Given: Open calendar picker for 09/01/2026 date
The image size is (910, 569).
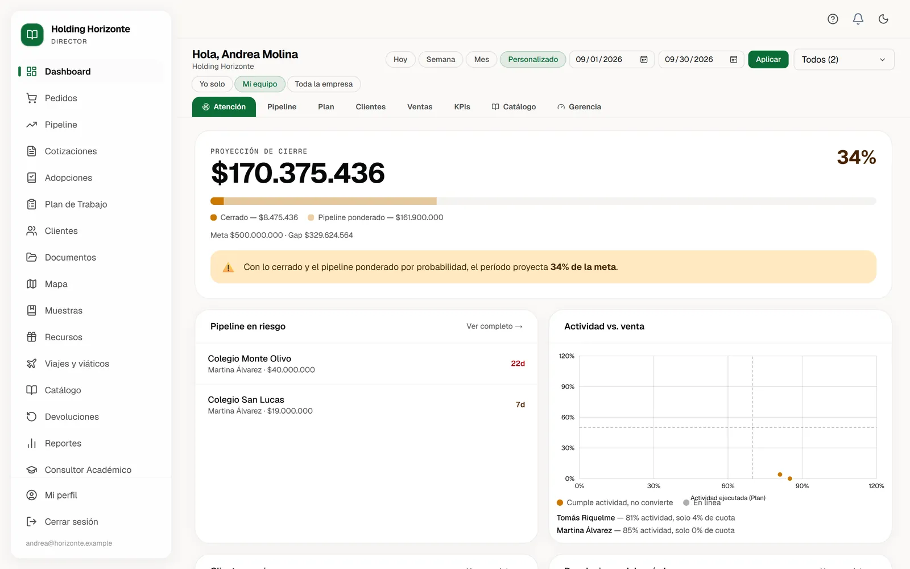Looking at the screenshot, I should coord(644,59).
